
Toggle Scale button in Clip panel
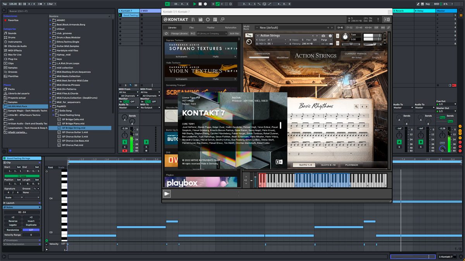(x=8, y=197)
